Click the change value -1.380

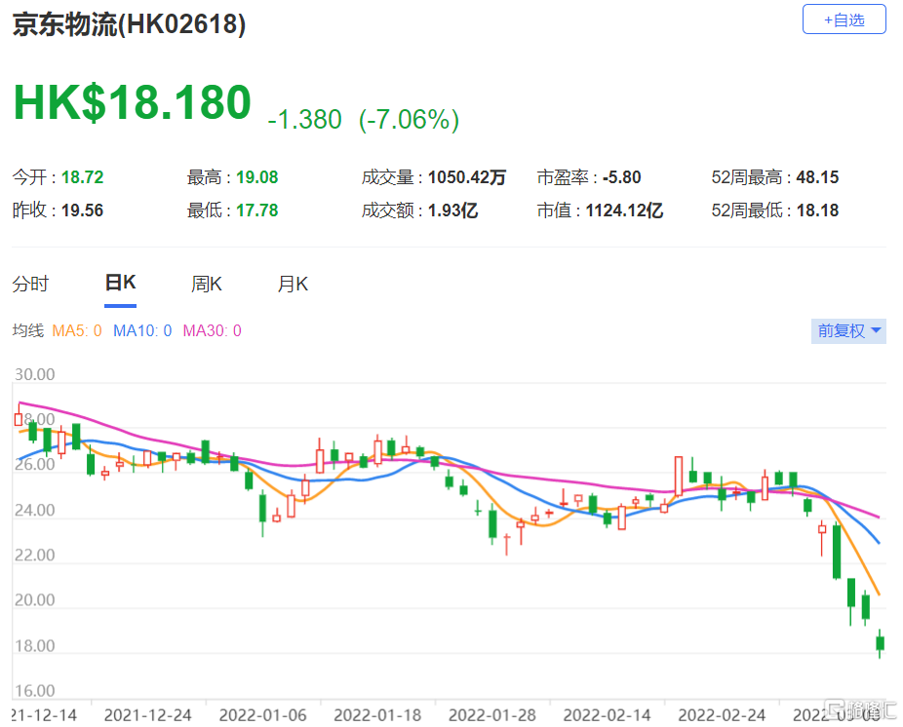(x=304, y=120)
